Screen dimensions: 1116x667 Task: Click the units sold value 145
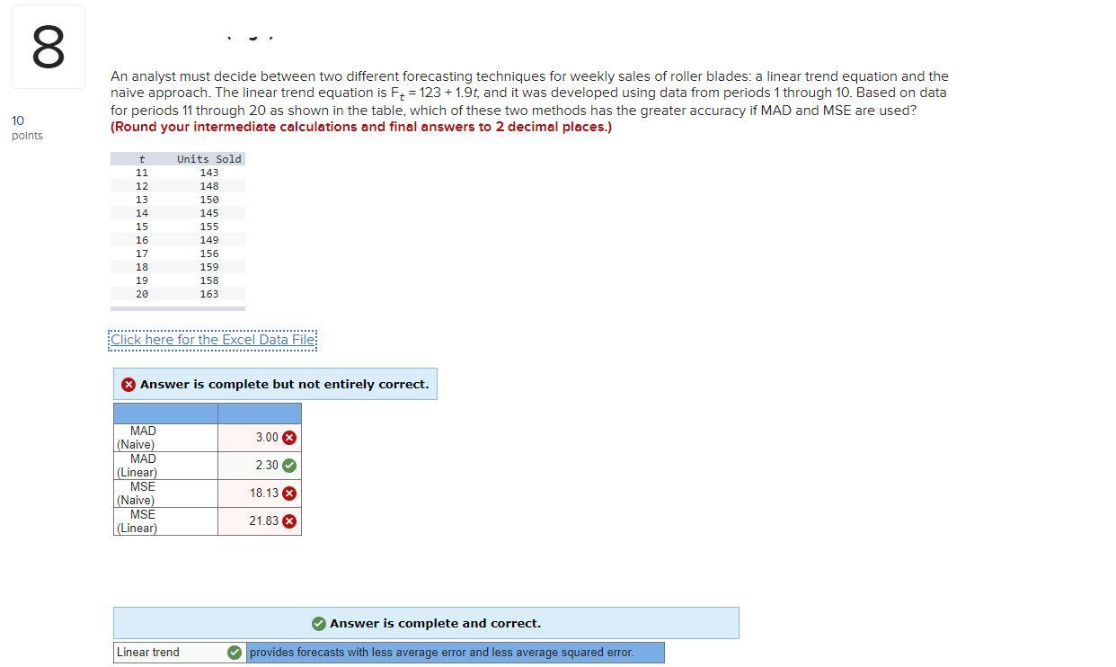click(209, 213)
